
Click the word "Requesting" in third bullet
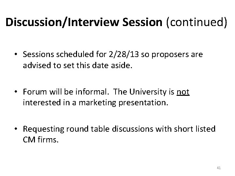(x=41, y=129)
